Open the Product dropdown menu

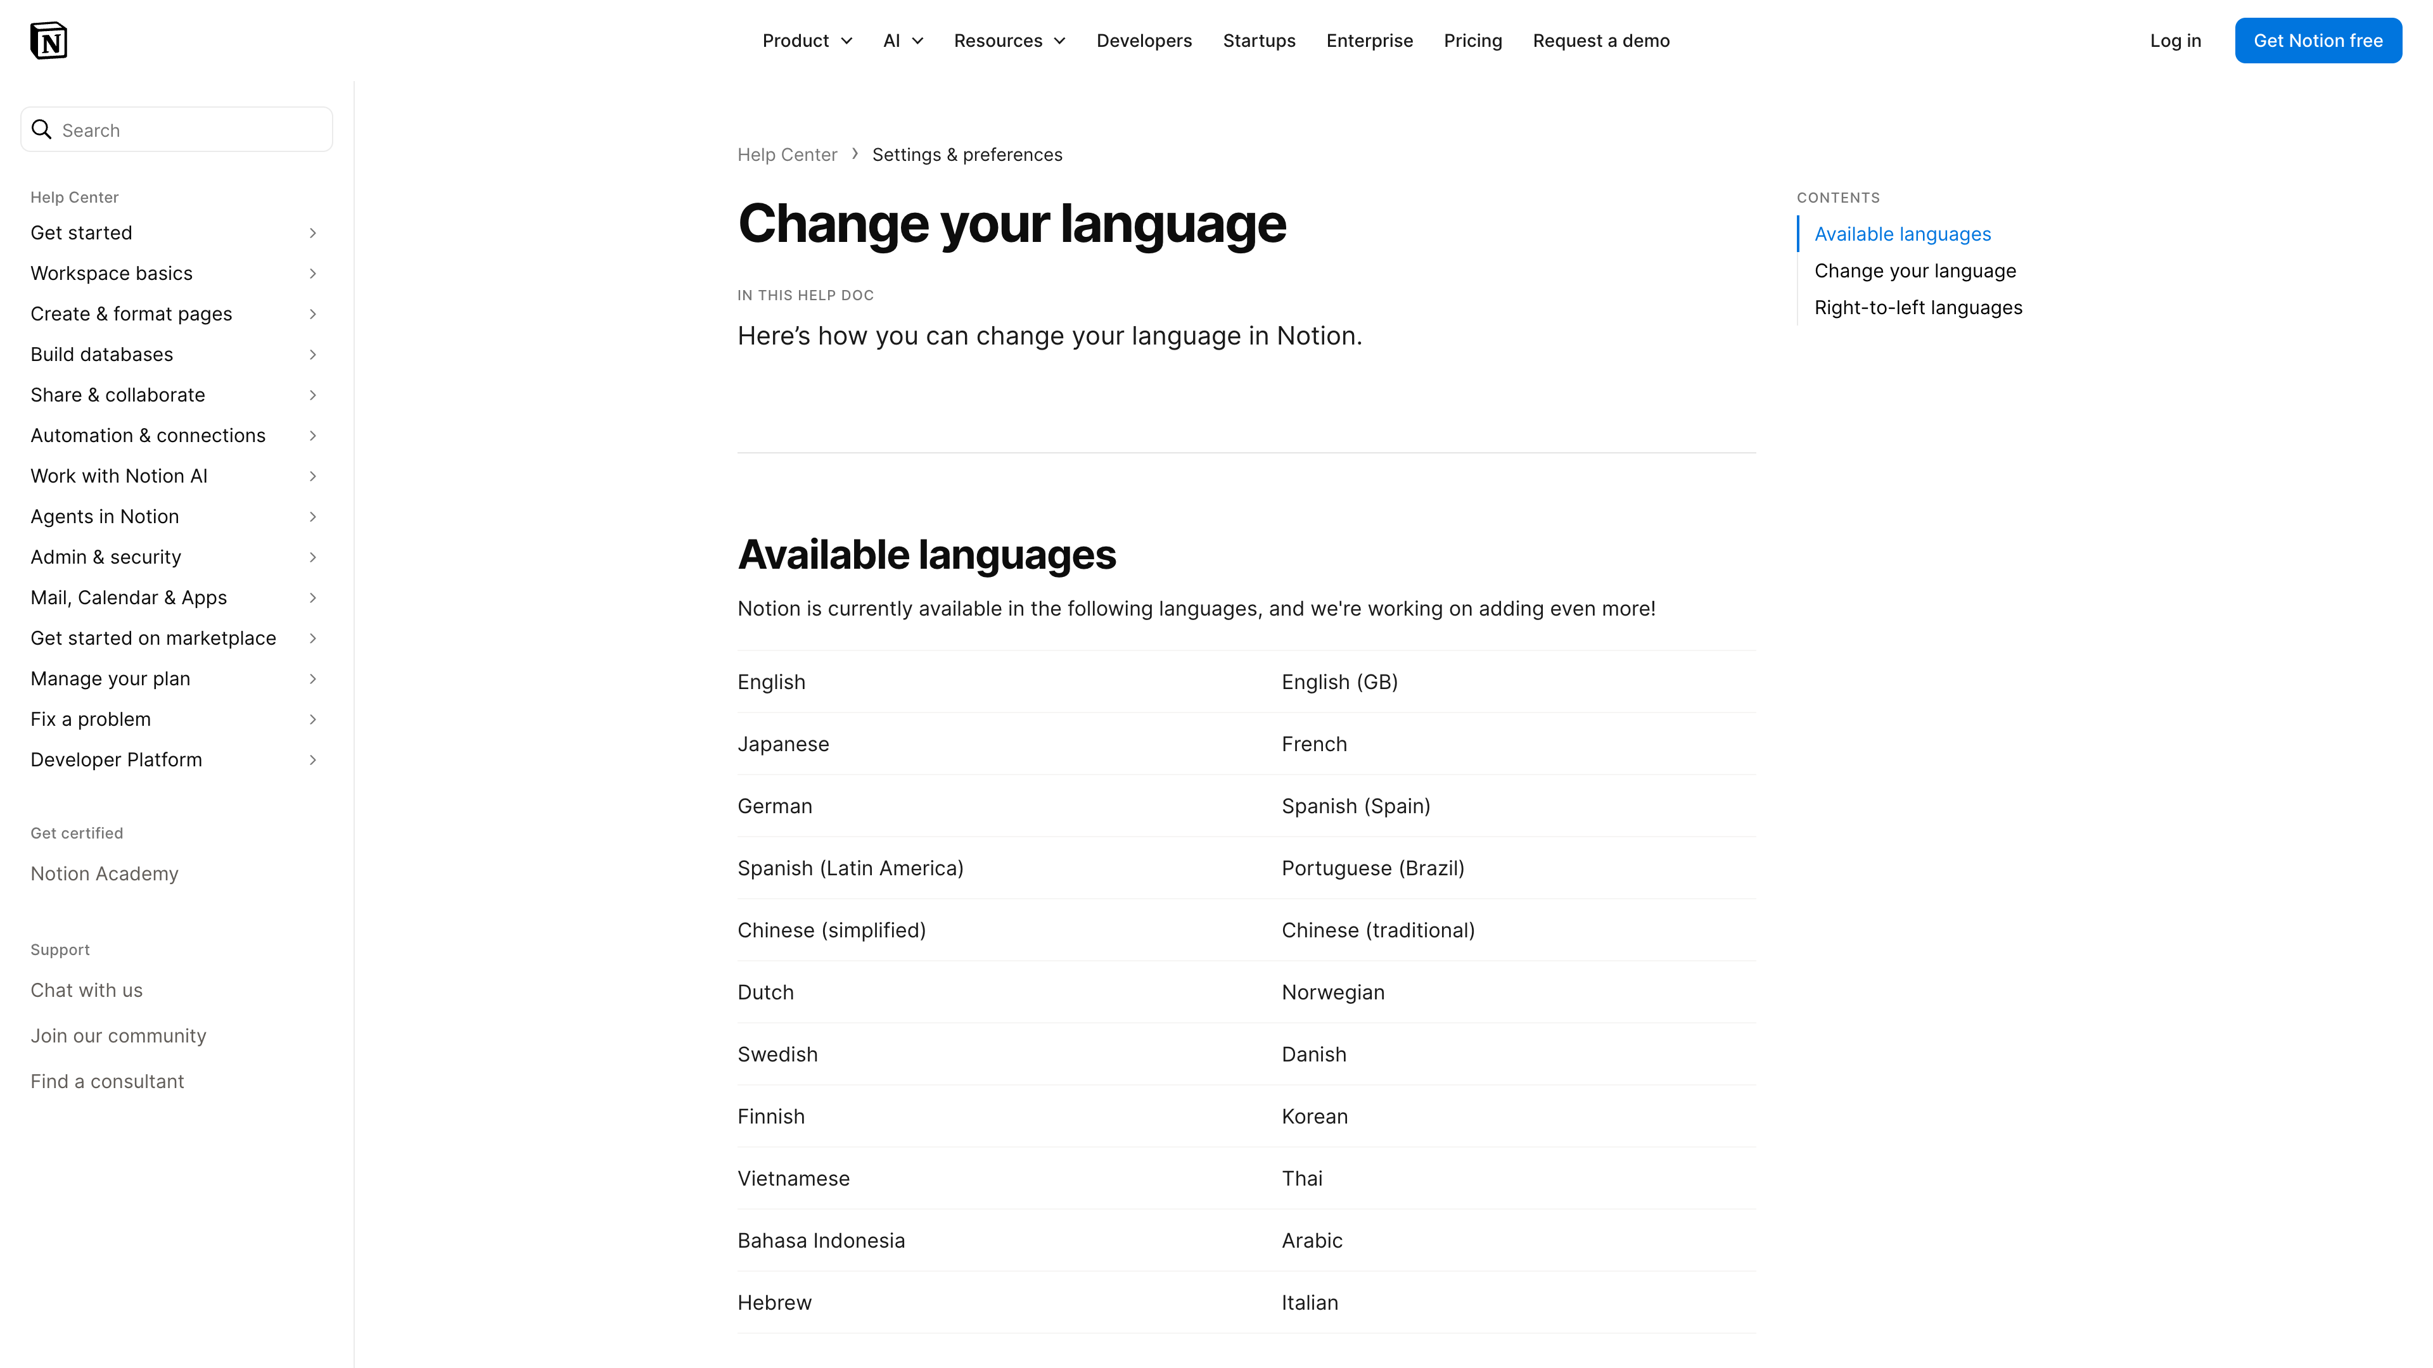pos(808,41)
